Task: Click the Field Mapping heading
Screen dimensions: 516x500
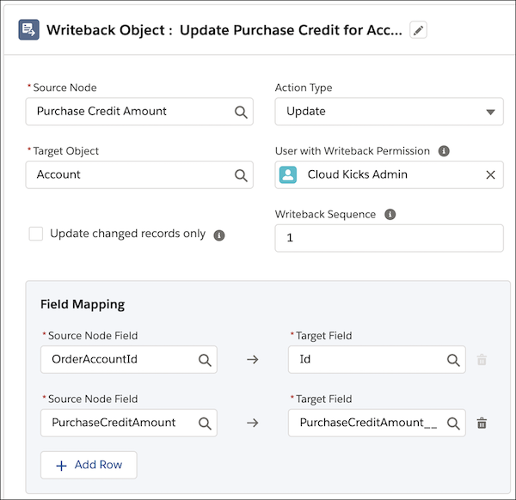Action: coord(83,304)
